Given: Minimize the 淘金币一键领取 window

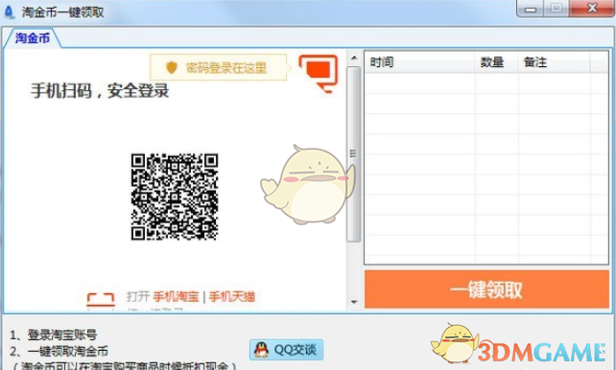Looking at the screenshot, I should point(531,9).
